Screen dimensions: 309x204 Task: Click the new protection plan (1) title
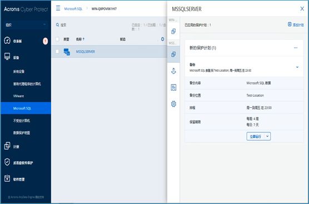pyautogui.click(x=203, y=48)
